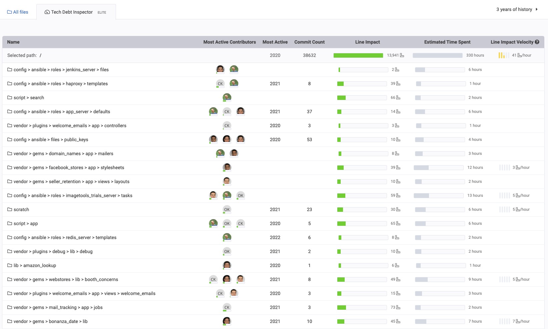This screenshot has height=329, width=548.
Task: Click the folder icon beside scratch
Action: tap(10, 209)
